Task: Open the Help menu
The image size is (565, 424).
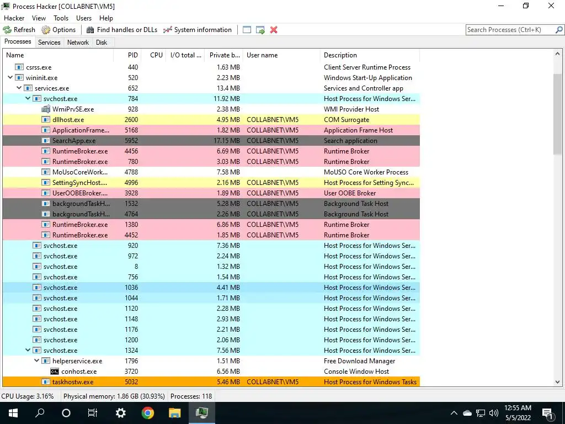Action: (x=106, y=18)
